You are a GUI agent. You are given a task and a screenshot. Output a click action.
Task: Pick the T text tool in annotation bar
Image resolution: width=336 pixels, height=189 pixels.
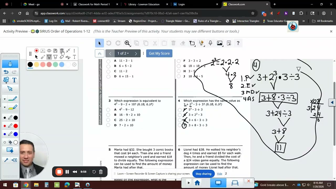click(74, 57)
